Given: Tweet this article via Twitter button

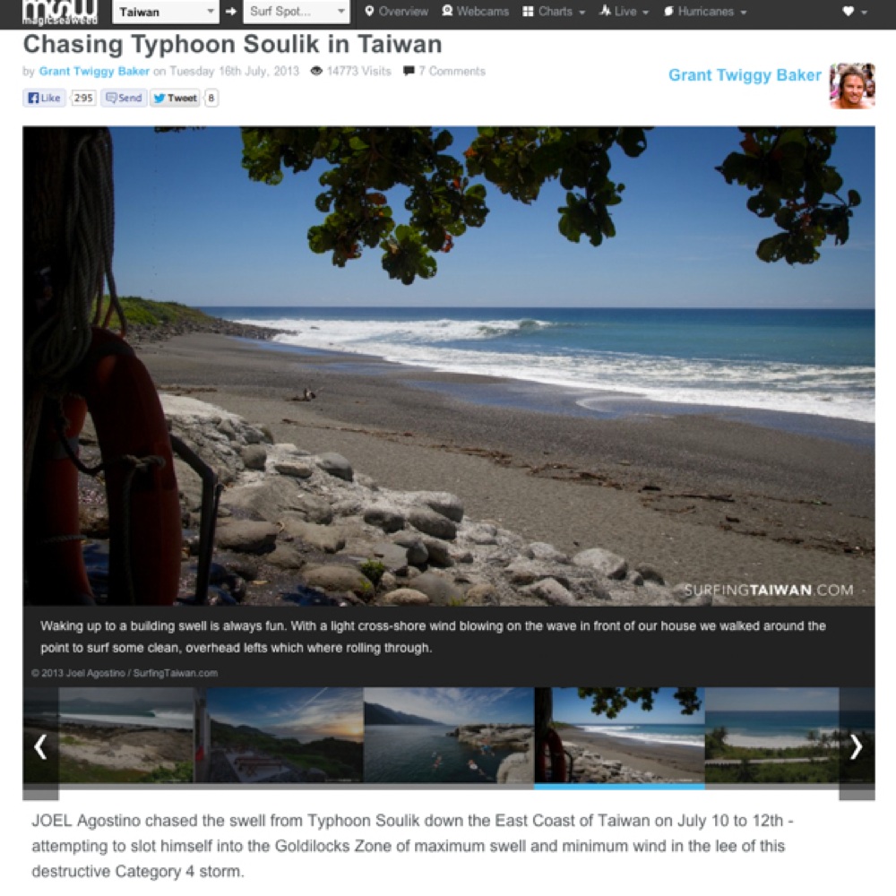Looking at the screenshot, I should 176,98.
